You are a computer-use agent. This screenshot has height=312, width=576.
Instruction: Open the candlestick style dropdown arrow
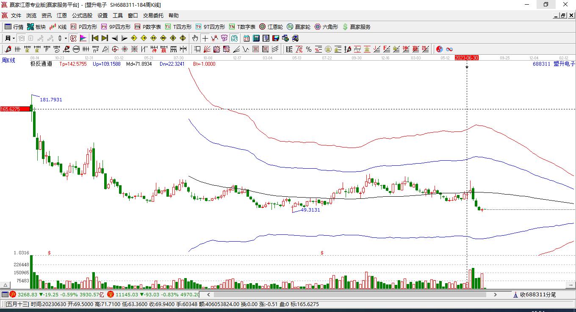(66, 38)
